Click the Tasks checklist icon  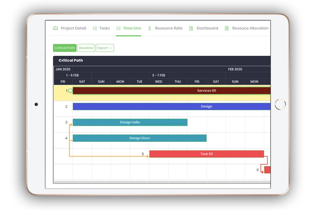pos(95,28)
